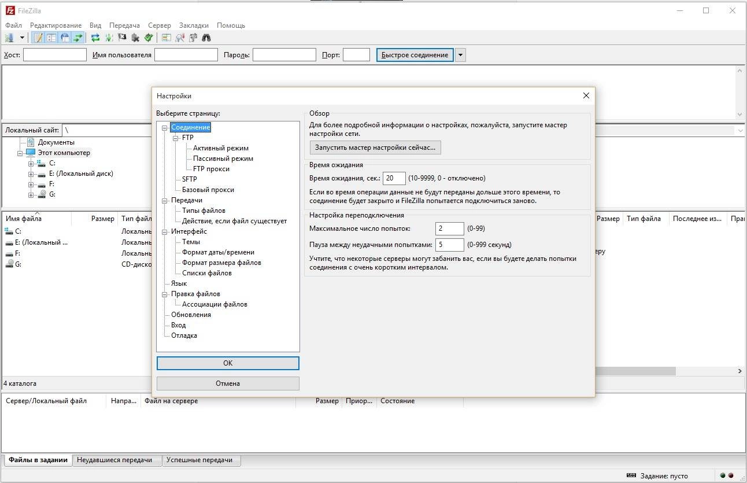Click the C: drive icon in the file list
The height and width of the screenshot is (483, 747).
(9, 231)
